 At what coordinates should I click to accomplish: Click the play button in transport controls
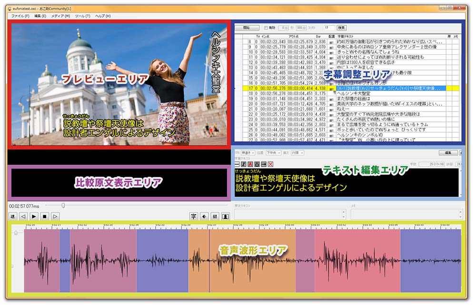click(x=34, y=217)
